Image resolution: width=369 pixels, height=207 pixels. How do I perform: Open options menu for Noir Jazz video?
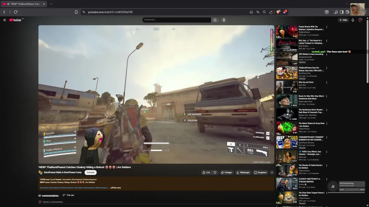[327, 41]
